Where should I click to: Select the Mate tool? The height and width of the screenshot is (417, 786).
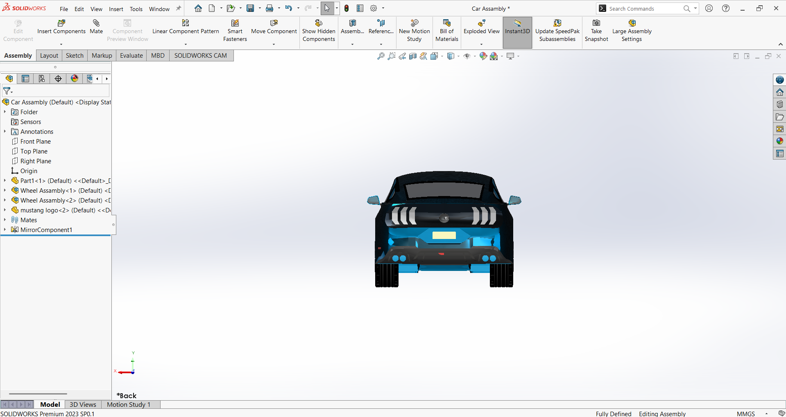pyautogui.click(x=96, y=27)
